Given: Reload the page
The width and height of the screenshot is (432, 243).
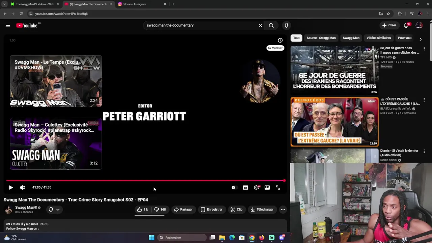Looking at the screenshot, I should (x=21, y=13).
